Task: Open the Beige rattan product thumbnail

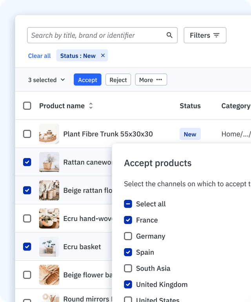Action: [49, 190]
